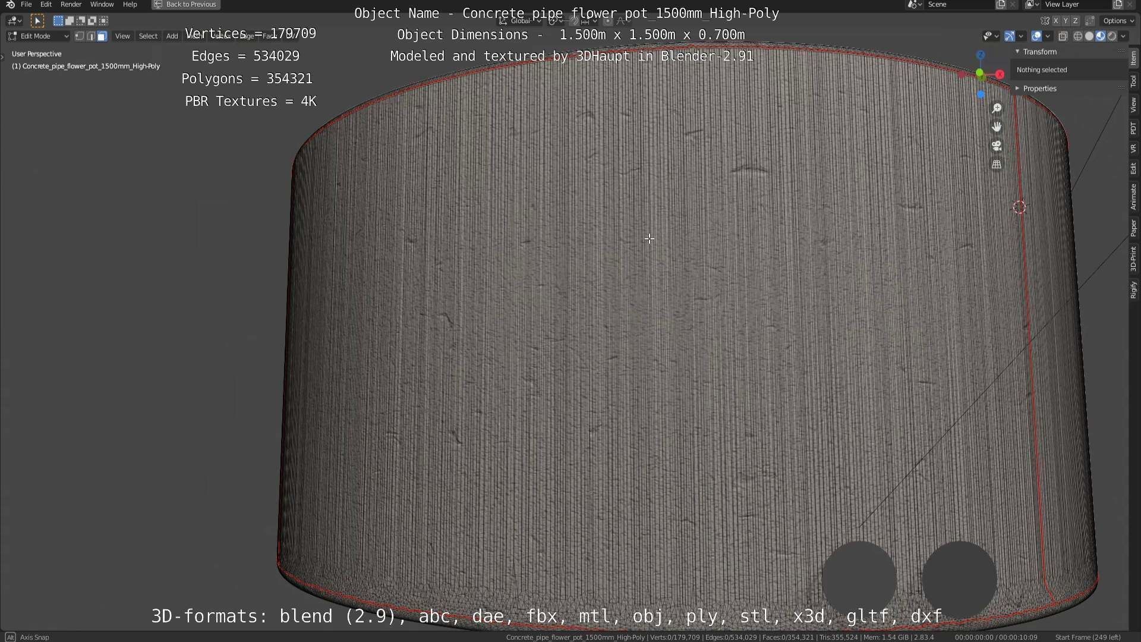The height and width of the screenshot is (642, 1141).
Task: Switch to wireframe shading
Action: [1077, 36]
